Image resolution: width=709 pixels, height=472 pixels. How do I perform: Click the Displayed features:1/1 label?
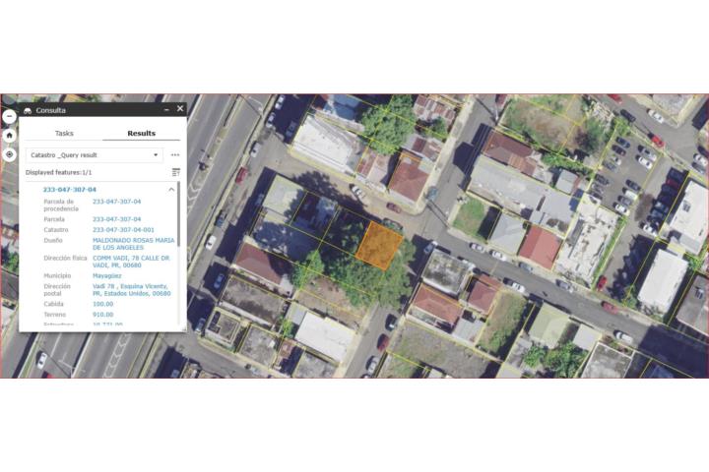click(59, 172)
